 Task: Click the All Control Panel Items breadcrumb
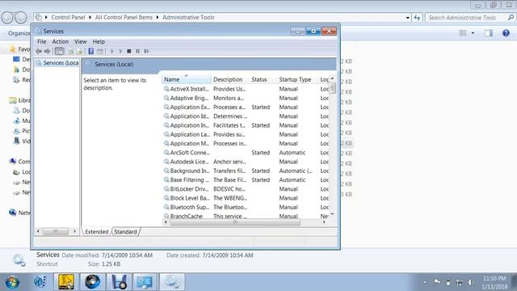click(124, 17)
